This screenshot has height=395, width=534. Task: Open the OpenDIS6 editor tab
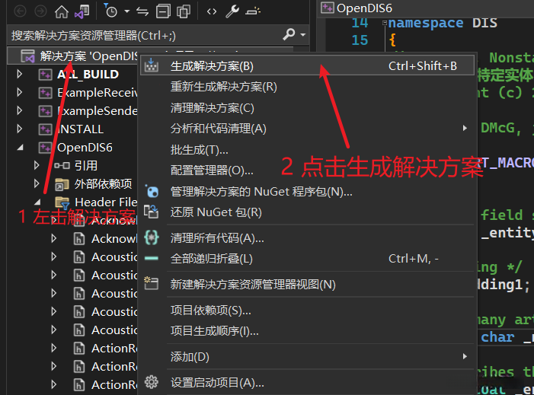pyautogui.click(x=357, y=8)
